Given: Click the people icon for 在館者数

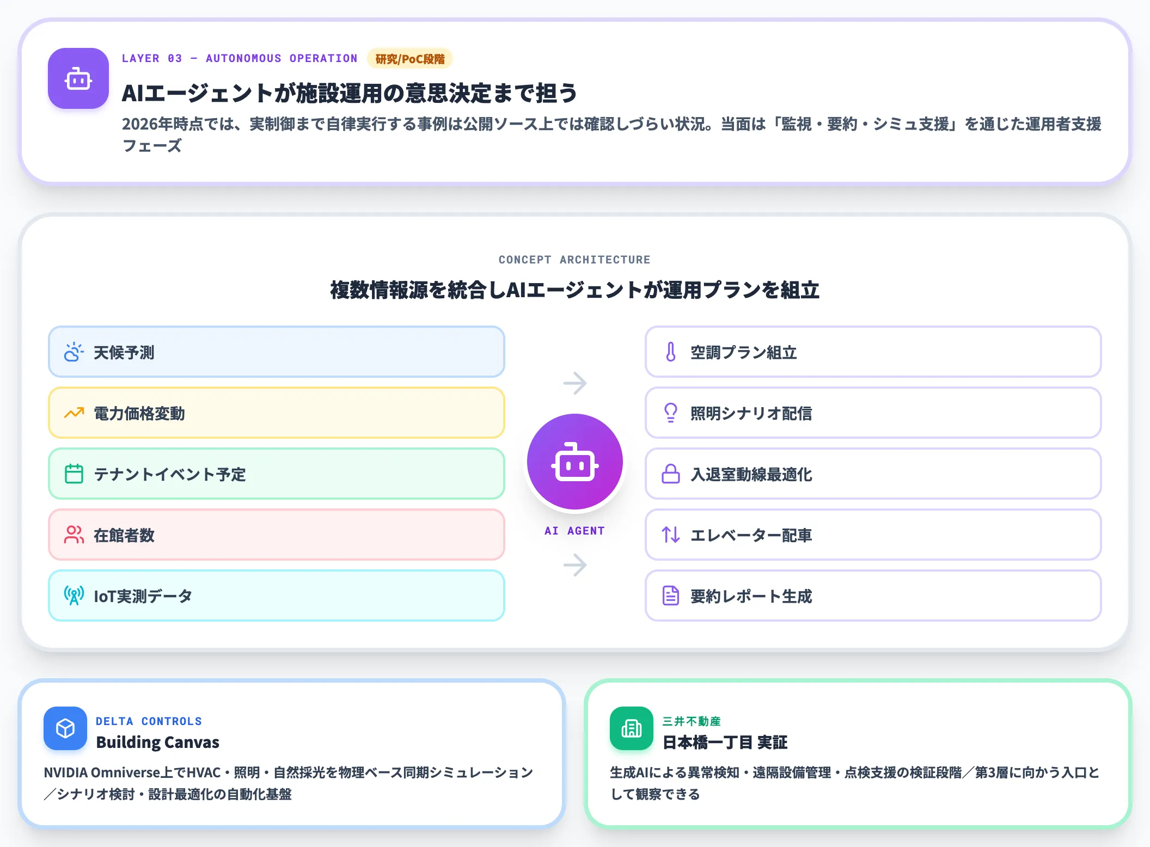Looking at the screenshot, I should pyautogui.click(x=74, y=535).
